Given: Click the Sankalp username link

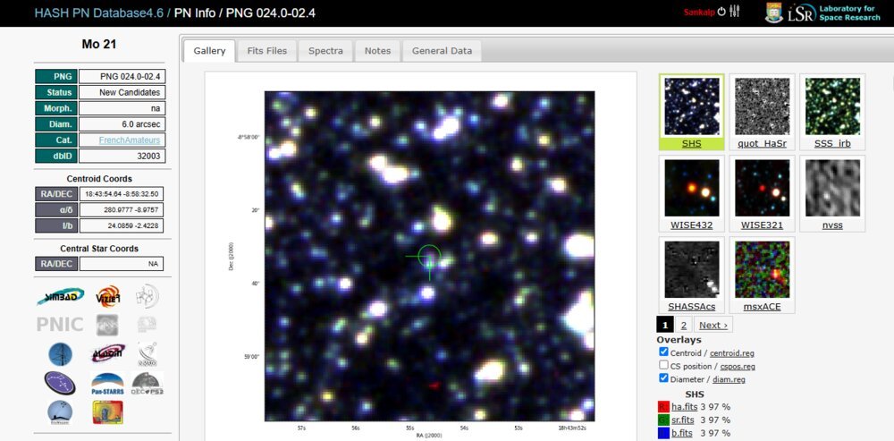Looking at the screenshot, I should 698,12.
